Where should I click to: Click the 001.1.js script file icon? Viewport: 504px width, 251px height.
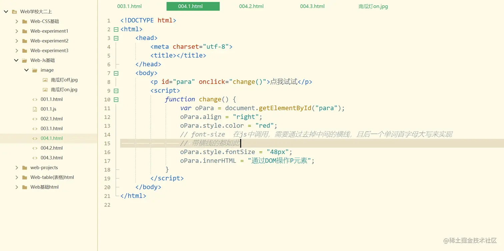tap(35, 109)
